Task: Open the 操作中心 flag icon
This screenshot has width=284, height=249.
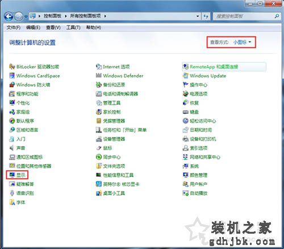Action: coord(185,85)
